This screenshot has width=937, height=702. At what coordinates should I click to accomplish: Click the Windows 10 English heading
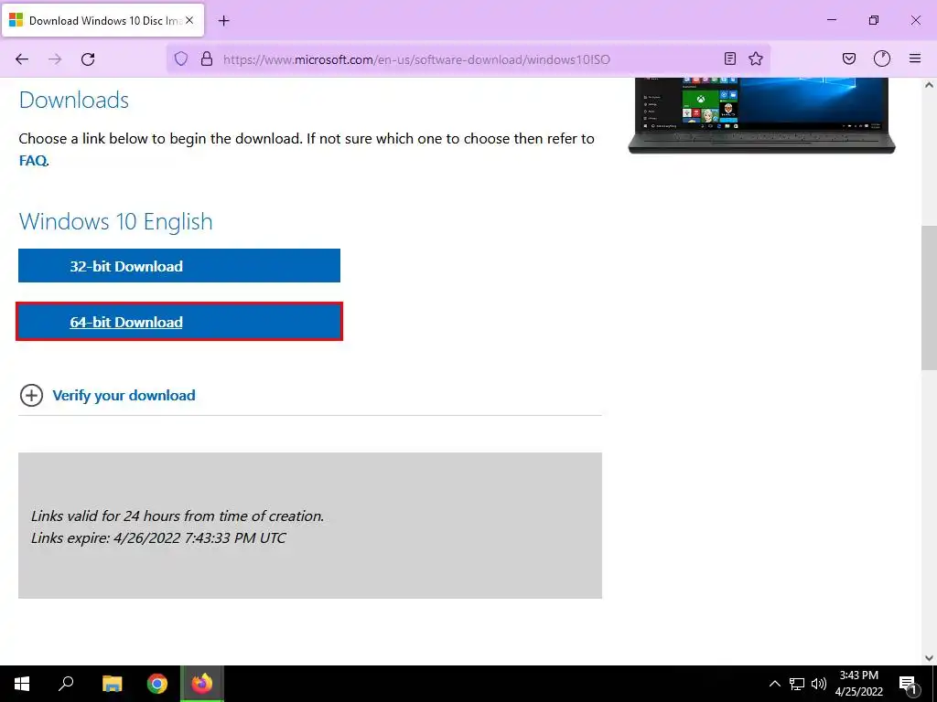click(x=116, y=221)
